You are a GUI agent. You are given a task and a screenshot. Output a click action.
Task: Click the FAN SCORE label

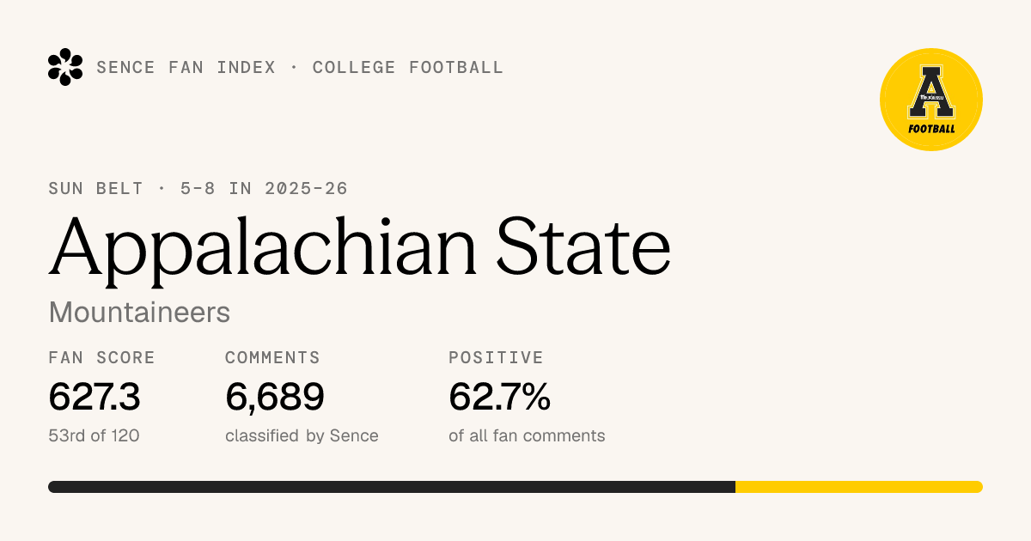pos(102,358)
